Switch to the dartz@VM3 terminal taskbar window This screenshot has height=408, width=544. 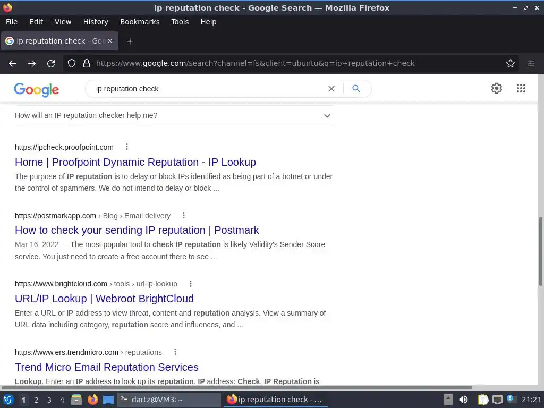(x=169, y=399)
